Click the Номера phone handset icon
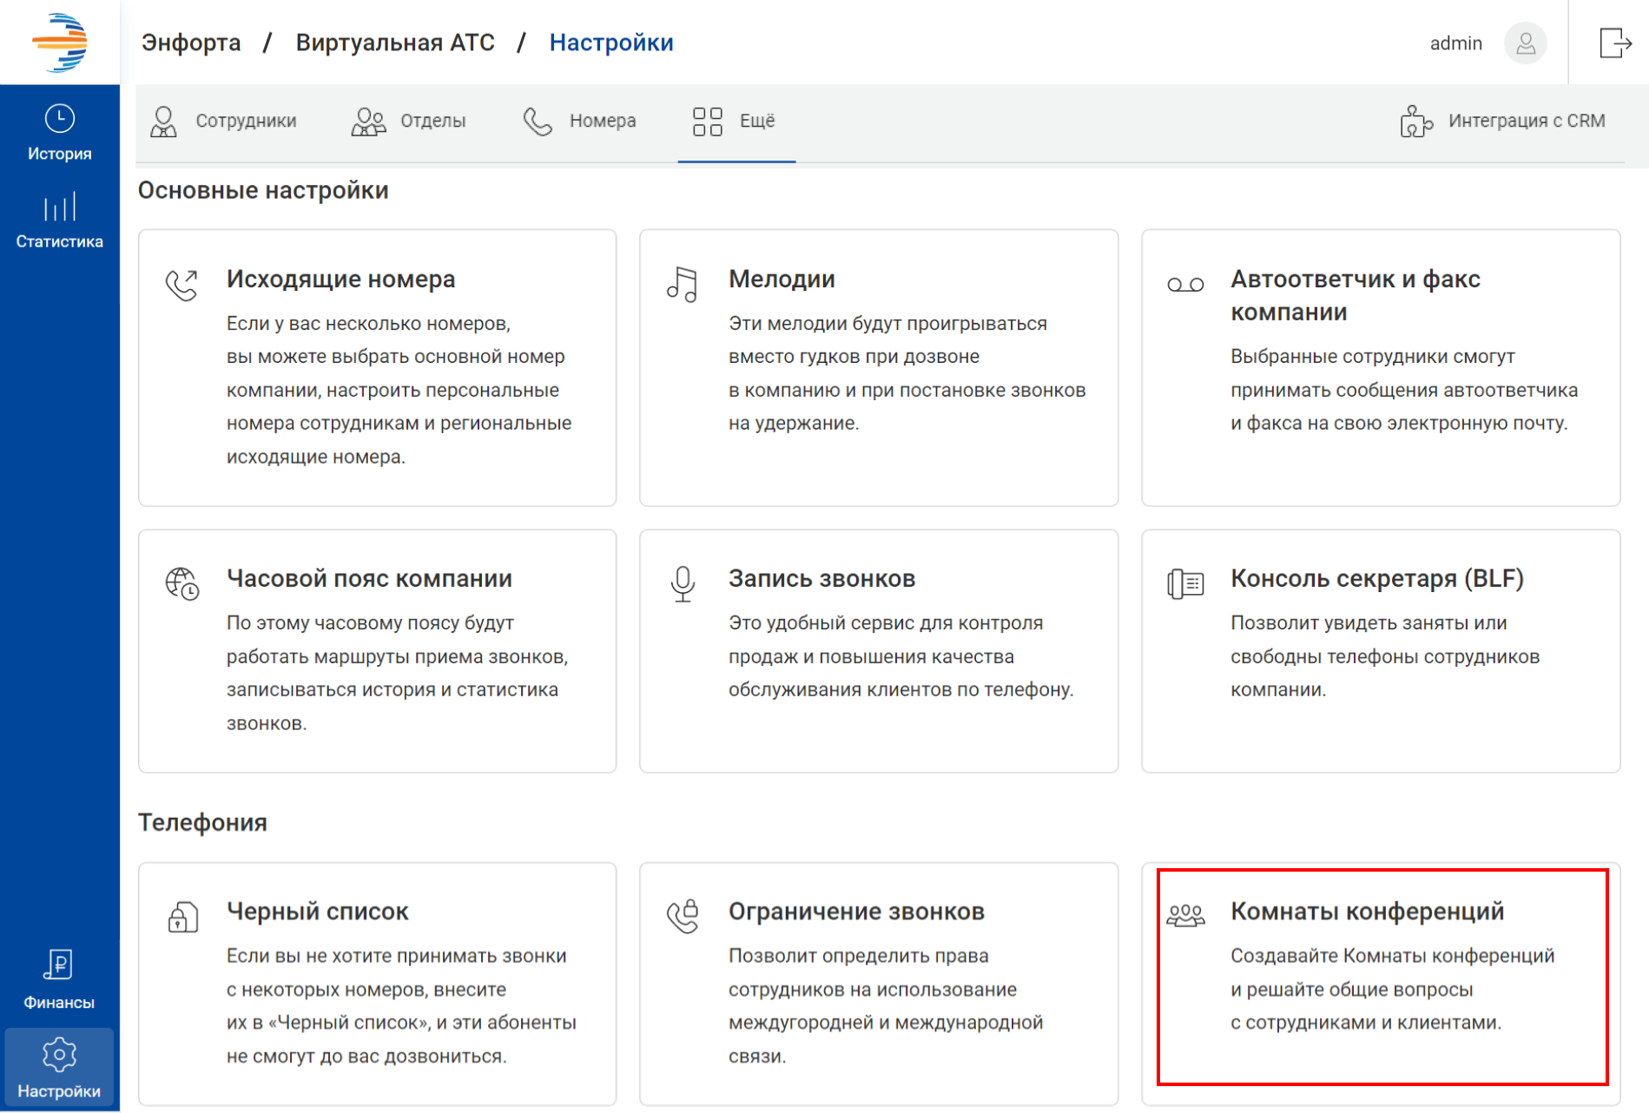Screen dimensions: 1649x1113 click(538, 122)
